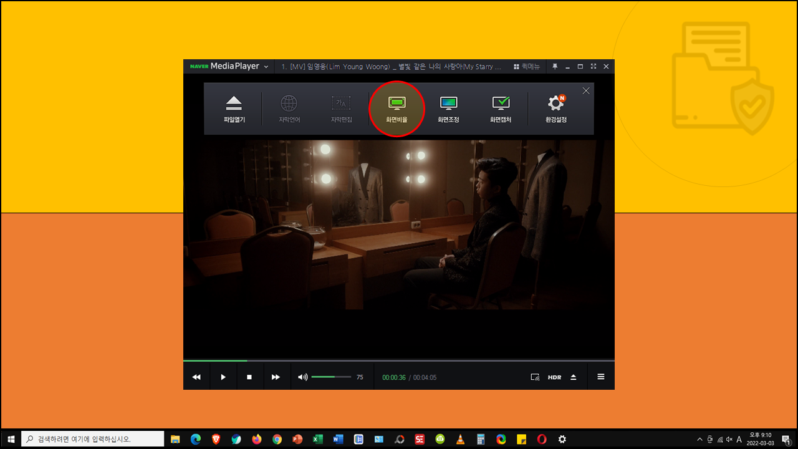Select 화면비율 screen ratio option
Viewport: 798px width, 449px height.
(397, 109)
